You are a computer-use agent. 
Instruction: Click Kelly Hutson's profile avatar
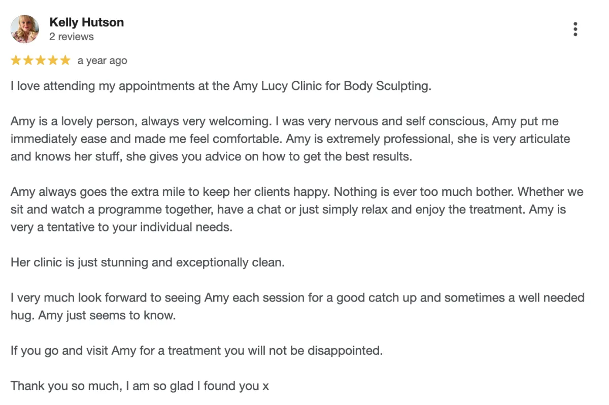24,29
